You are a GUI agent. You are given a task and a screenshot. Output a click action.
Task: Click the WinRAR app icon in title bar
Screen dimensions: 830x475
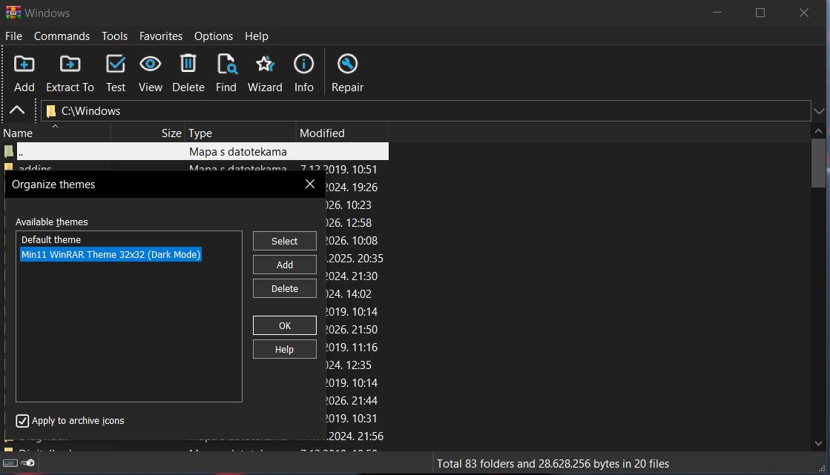(13, 12)
